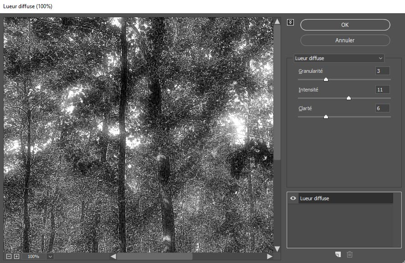Open the Lueur diffuse filter dropdown

pos(338,58)
